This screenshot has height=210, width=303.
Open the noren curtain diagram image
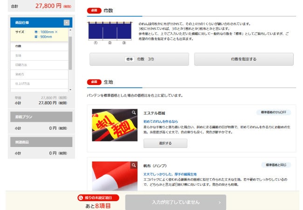[x=110, y=33]
